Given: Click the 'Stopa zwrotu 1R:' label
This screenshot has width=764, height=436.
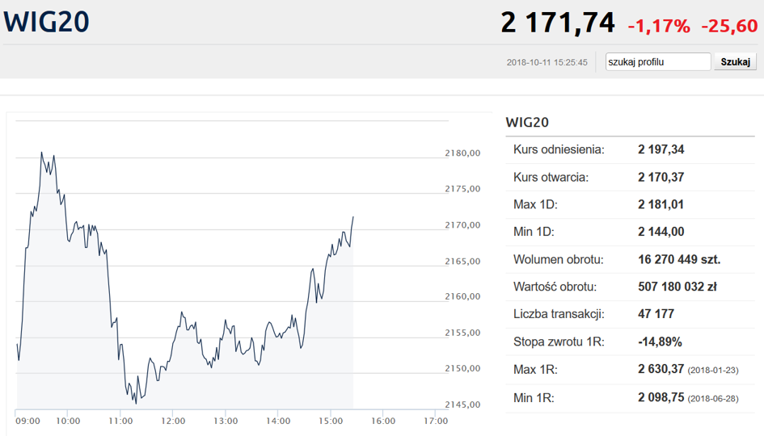Looking at the screenshot, I should 559,342.
